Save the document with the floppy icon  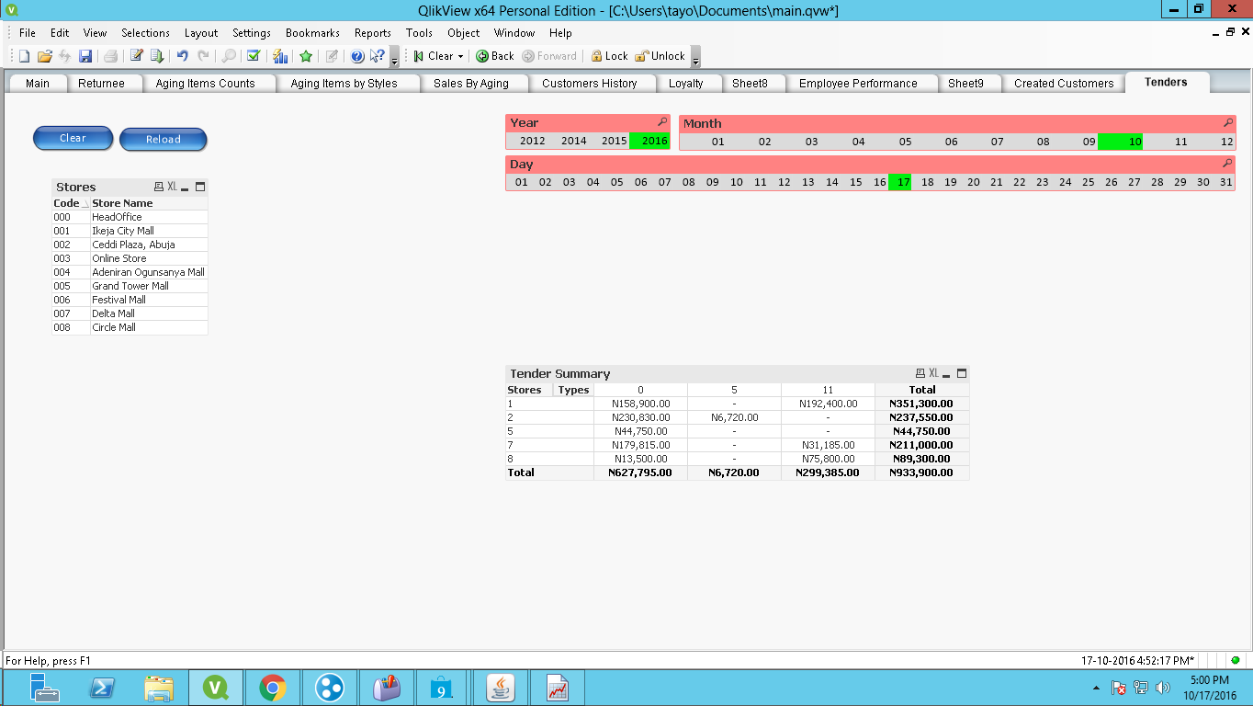pyautogui.click(x=85, y=56)
